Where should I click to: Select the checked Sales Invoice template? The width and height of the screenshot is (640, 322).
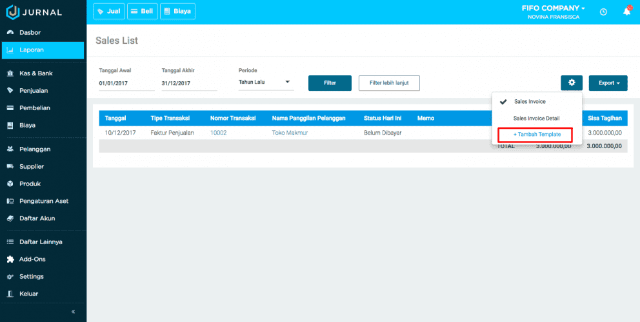530,102
